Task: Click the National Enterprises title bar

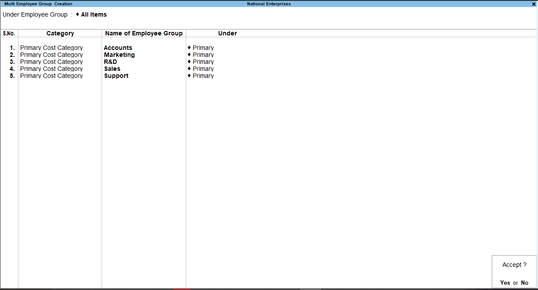Action: pos(269,3)
